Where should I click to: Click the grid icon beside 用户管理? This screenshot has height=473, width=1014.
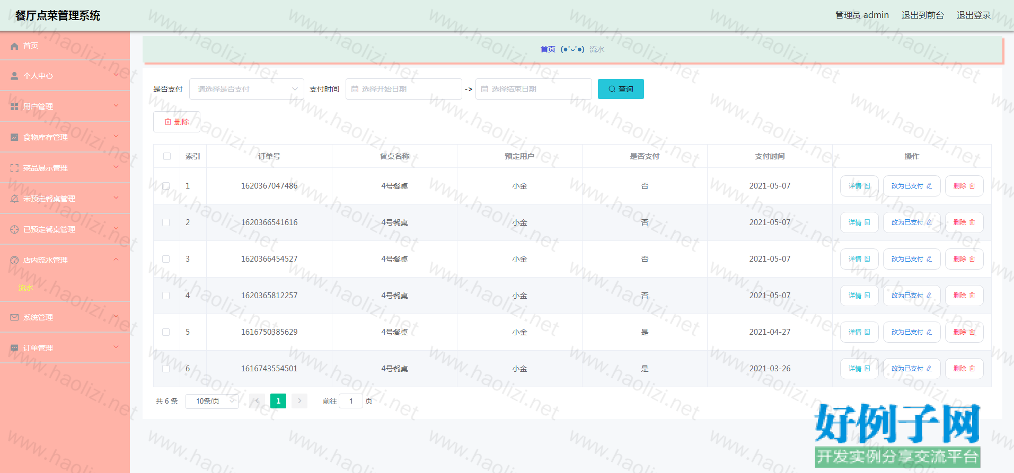coord(14,107)
